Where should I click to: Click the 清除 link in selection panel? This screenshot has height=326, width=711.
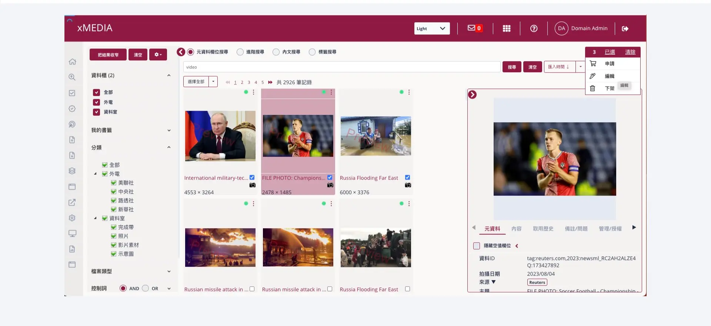click(630, 52)
